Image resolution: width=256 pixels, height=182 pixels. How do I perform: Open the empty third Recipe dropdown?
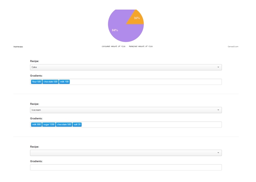[x=126, y=153]
